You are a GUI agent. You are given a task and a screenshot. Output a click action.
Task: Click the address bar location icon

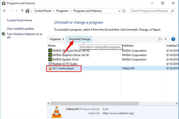click(28, 11)
